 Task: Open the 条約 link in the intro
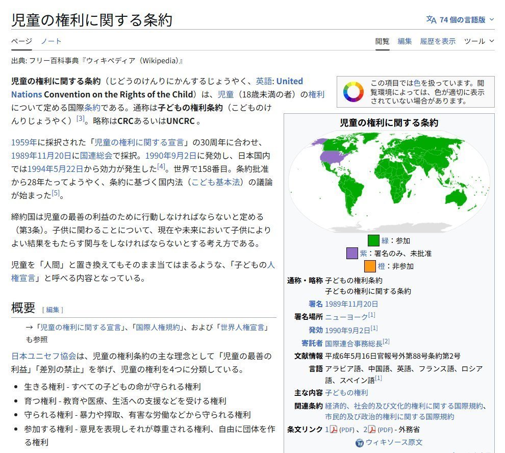click(92, 108)
